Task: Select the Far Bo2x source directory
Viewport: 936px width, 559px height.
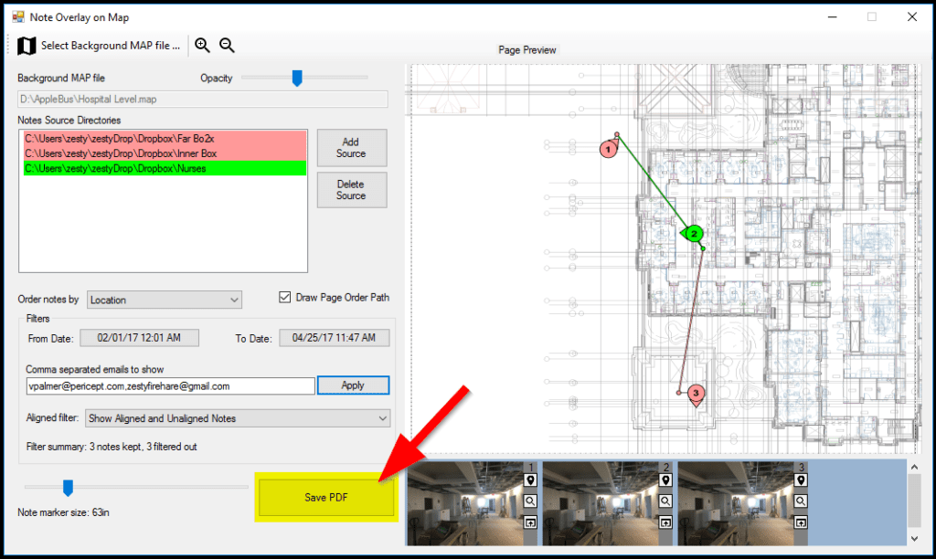Action: (163, 138)
